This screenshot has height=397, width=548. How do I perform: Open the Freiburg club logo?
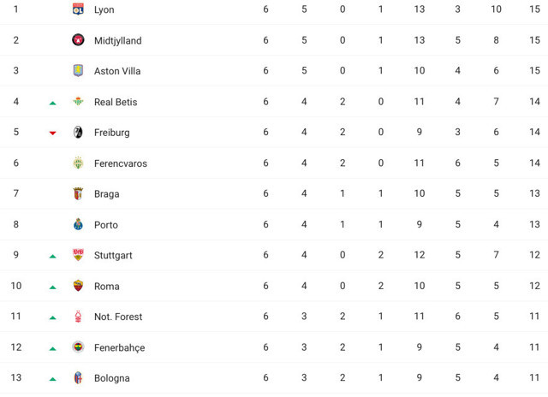coord(78,133)
